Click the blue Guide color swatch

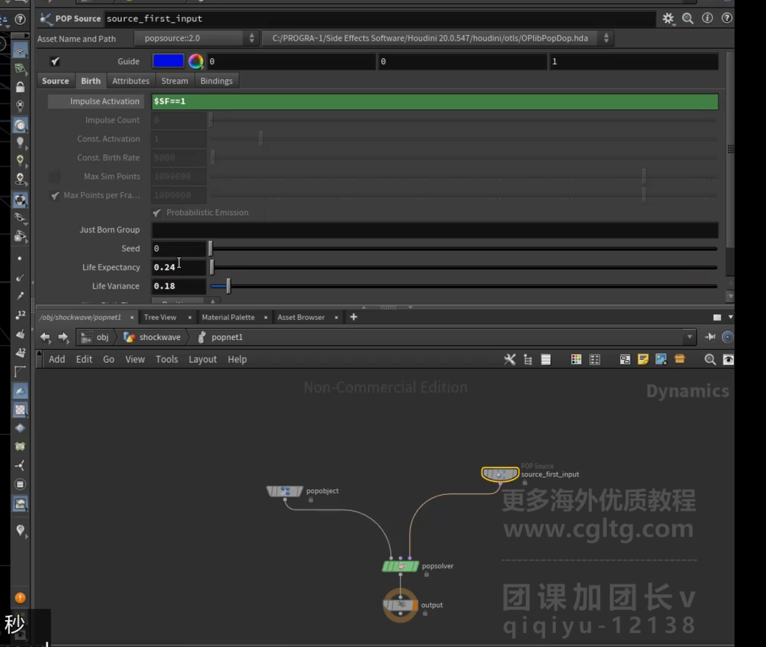168,61
